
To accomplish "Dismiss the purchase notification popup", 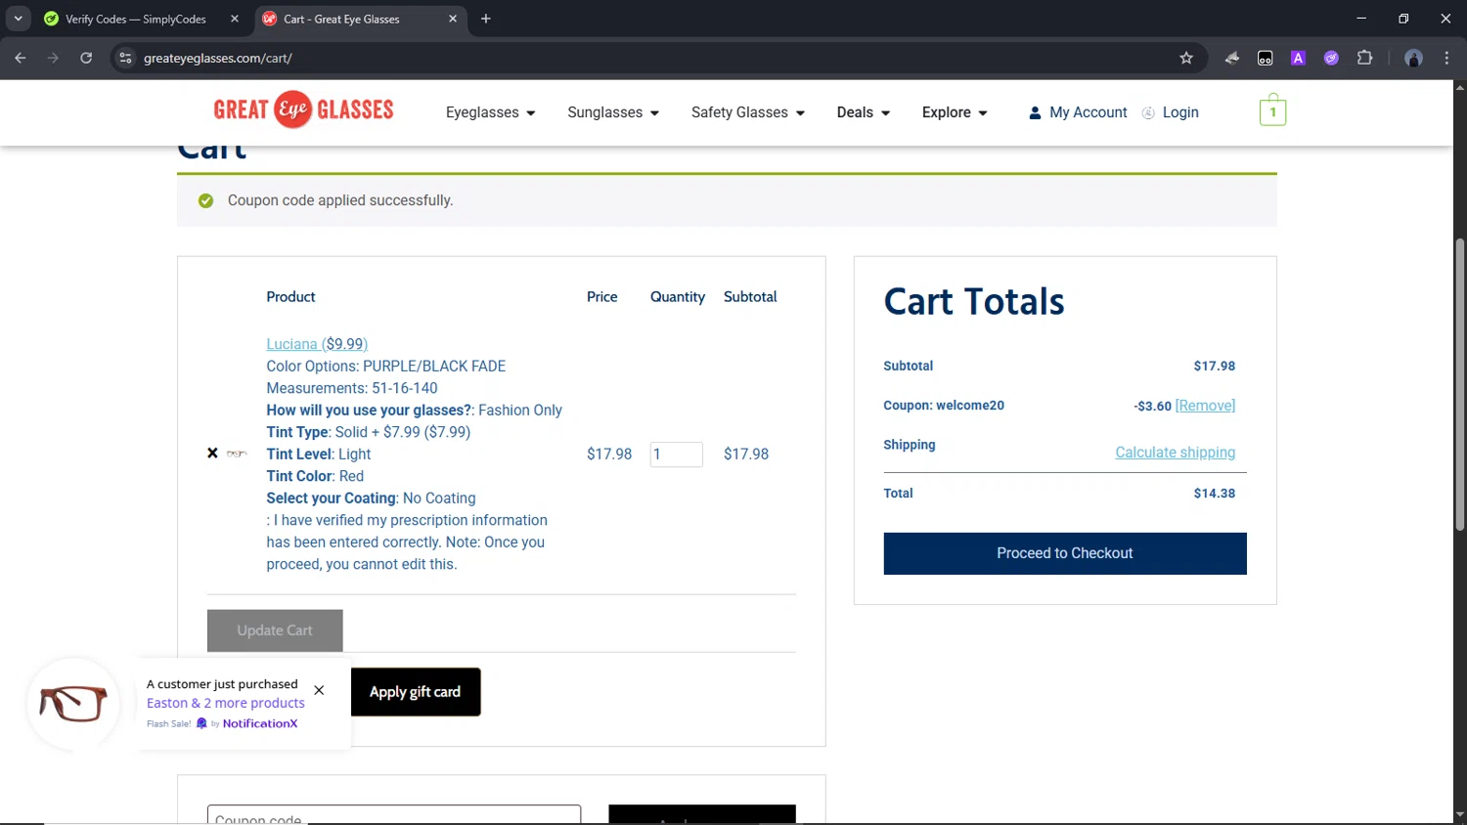I will [319, 690].
